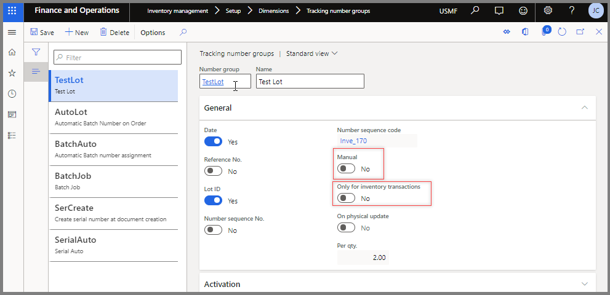Select the SerCreate list item
This screenshot has height=295, width=610.
(113, 213)
